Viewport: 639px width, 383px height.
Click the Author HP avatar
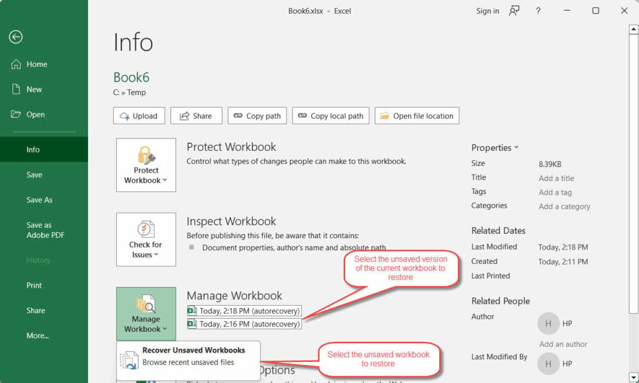pos(548,324)
